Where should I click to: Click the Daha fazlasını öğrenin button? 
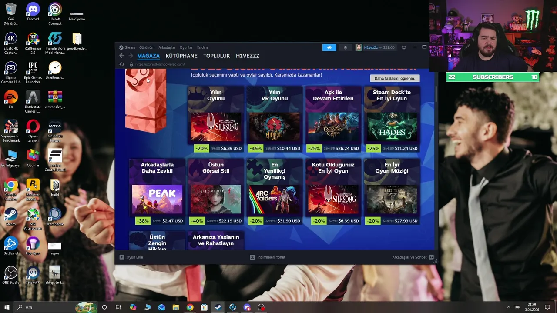click(x=395, y=78)
